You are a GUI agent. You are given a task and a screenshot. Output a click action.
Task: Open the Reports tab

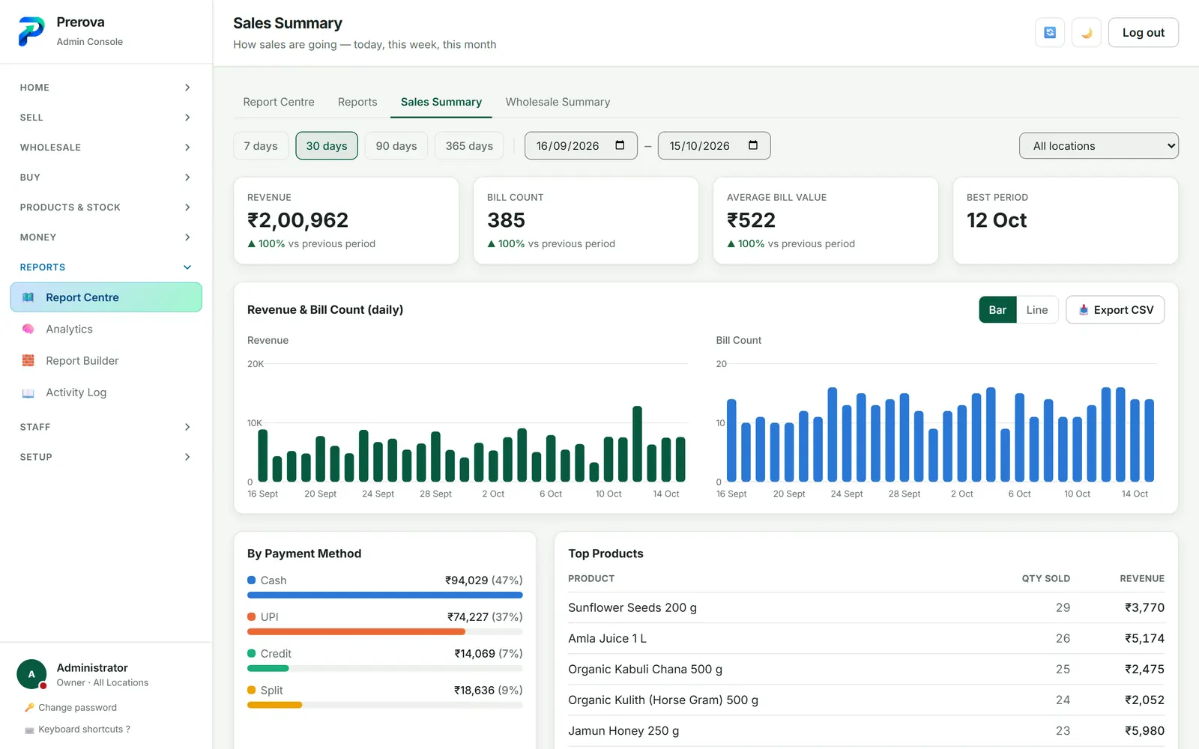pos(357,102)
